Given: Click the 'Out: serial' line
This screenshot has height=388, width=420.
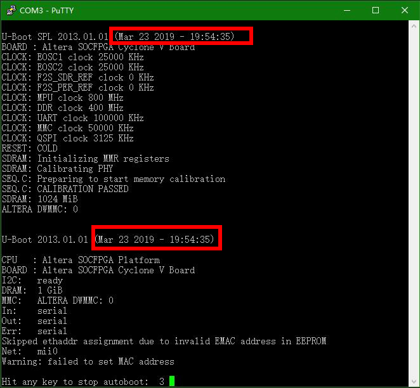Looking at the screenshot, I should (34, 321).
